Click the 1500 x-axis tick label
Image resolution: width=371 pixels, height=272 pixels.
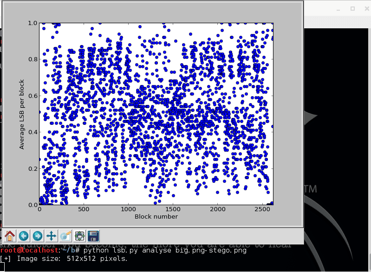point(173,209)
